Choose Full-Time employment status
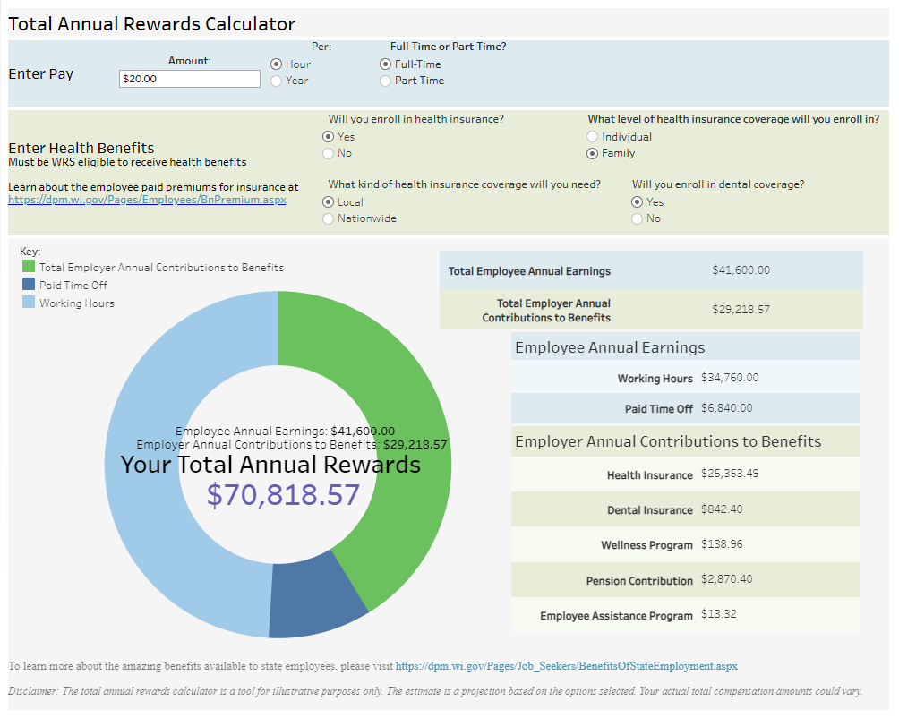 click(386, 64)
